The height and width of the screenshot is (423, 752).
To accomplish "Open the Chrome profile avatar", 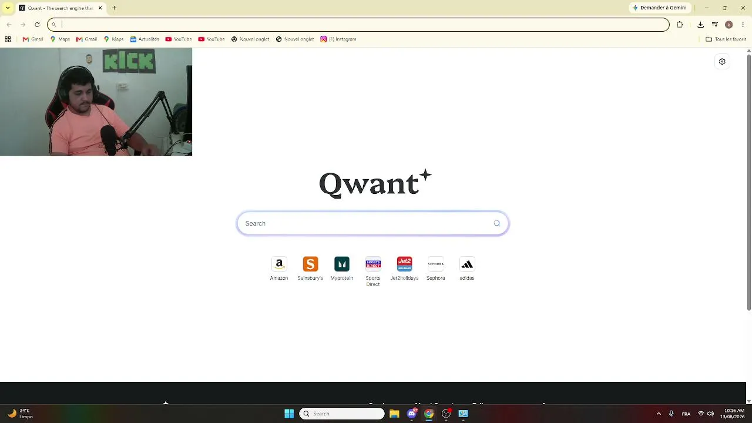I will point(728,25).
